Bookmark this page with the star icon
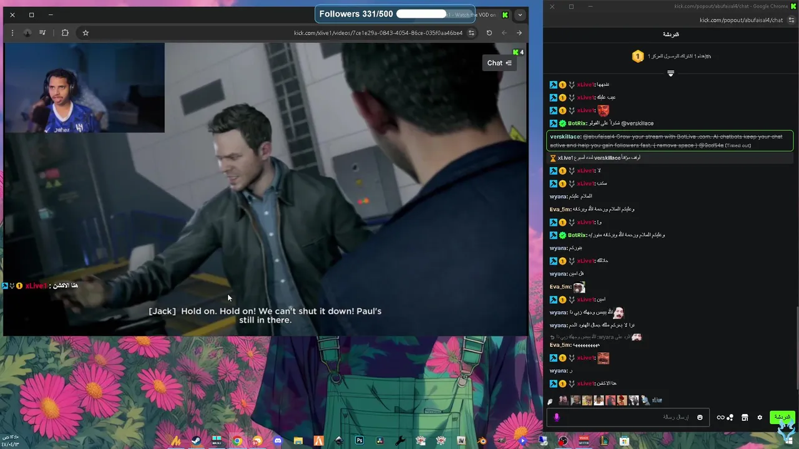This screenshot has height=449, width=799. click(86, 33)
